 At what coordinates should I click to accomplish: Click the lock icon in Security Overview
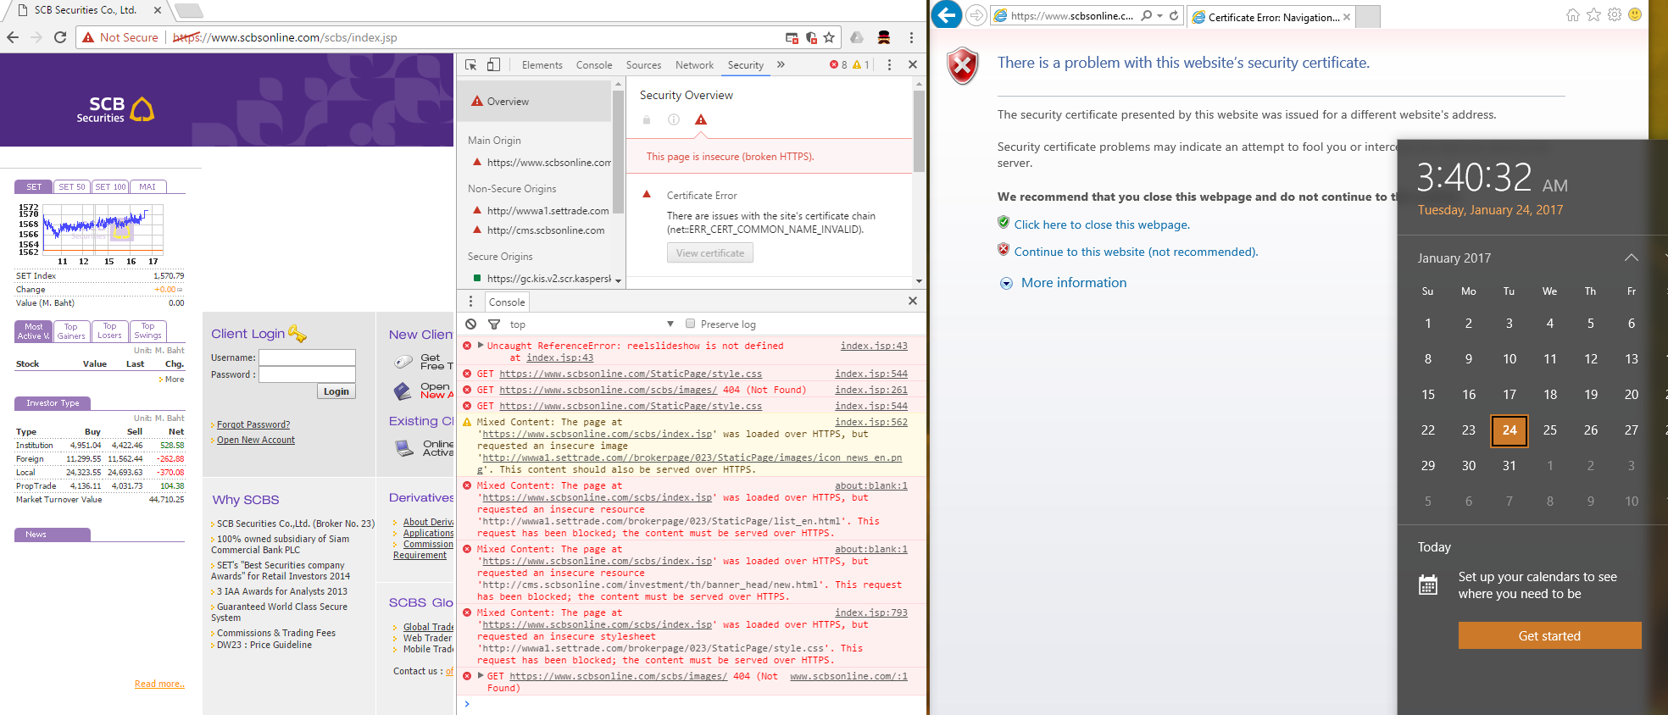647,119
